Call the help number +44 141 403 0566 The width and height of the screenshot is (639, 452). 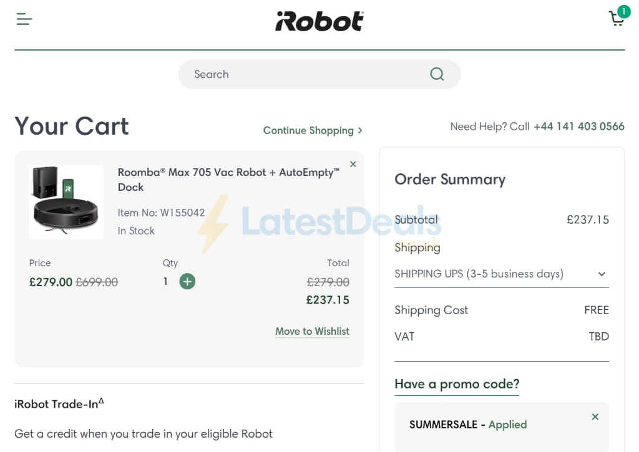pos(578,126)
